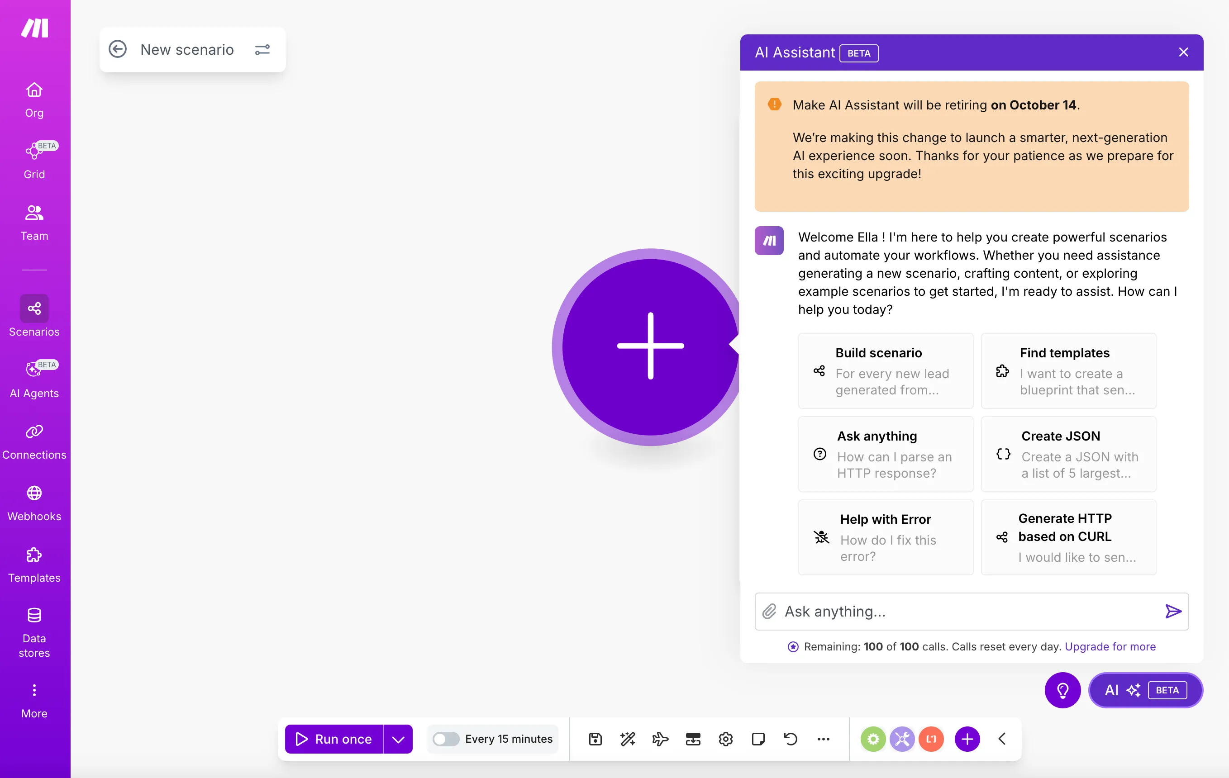Image resolution: width=1229 pixels, height=778 pixels.
Task: Toggle the AI beta assistant button
Action: (x=1146, y=690)
